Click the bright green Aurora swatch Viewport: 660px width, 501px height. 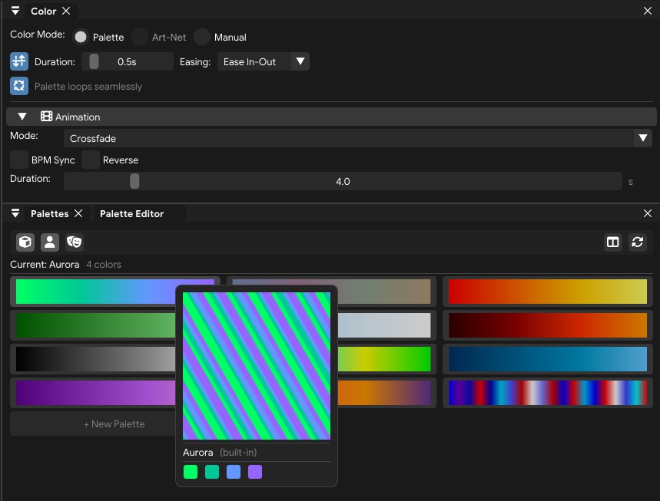(191, 472)
